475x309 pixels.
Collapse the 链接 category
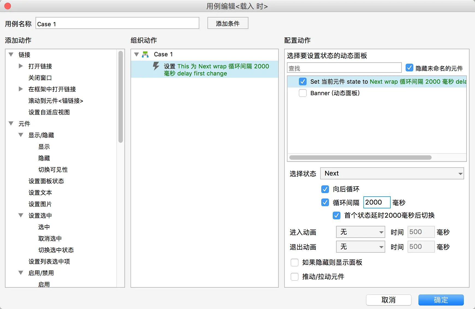[11, 55]
